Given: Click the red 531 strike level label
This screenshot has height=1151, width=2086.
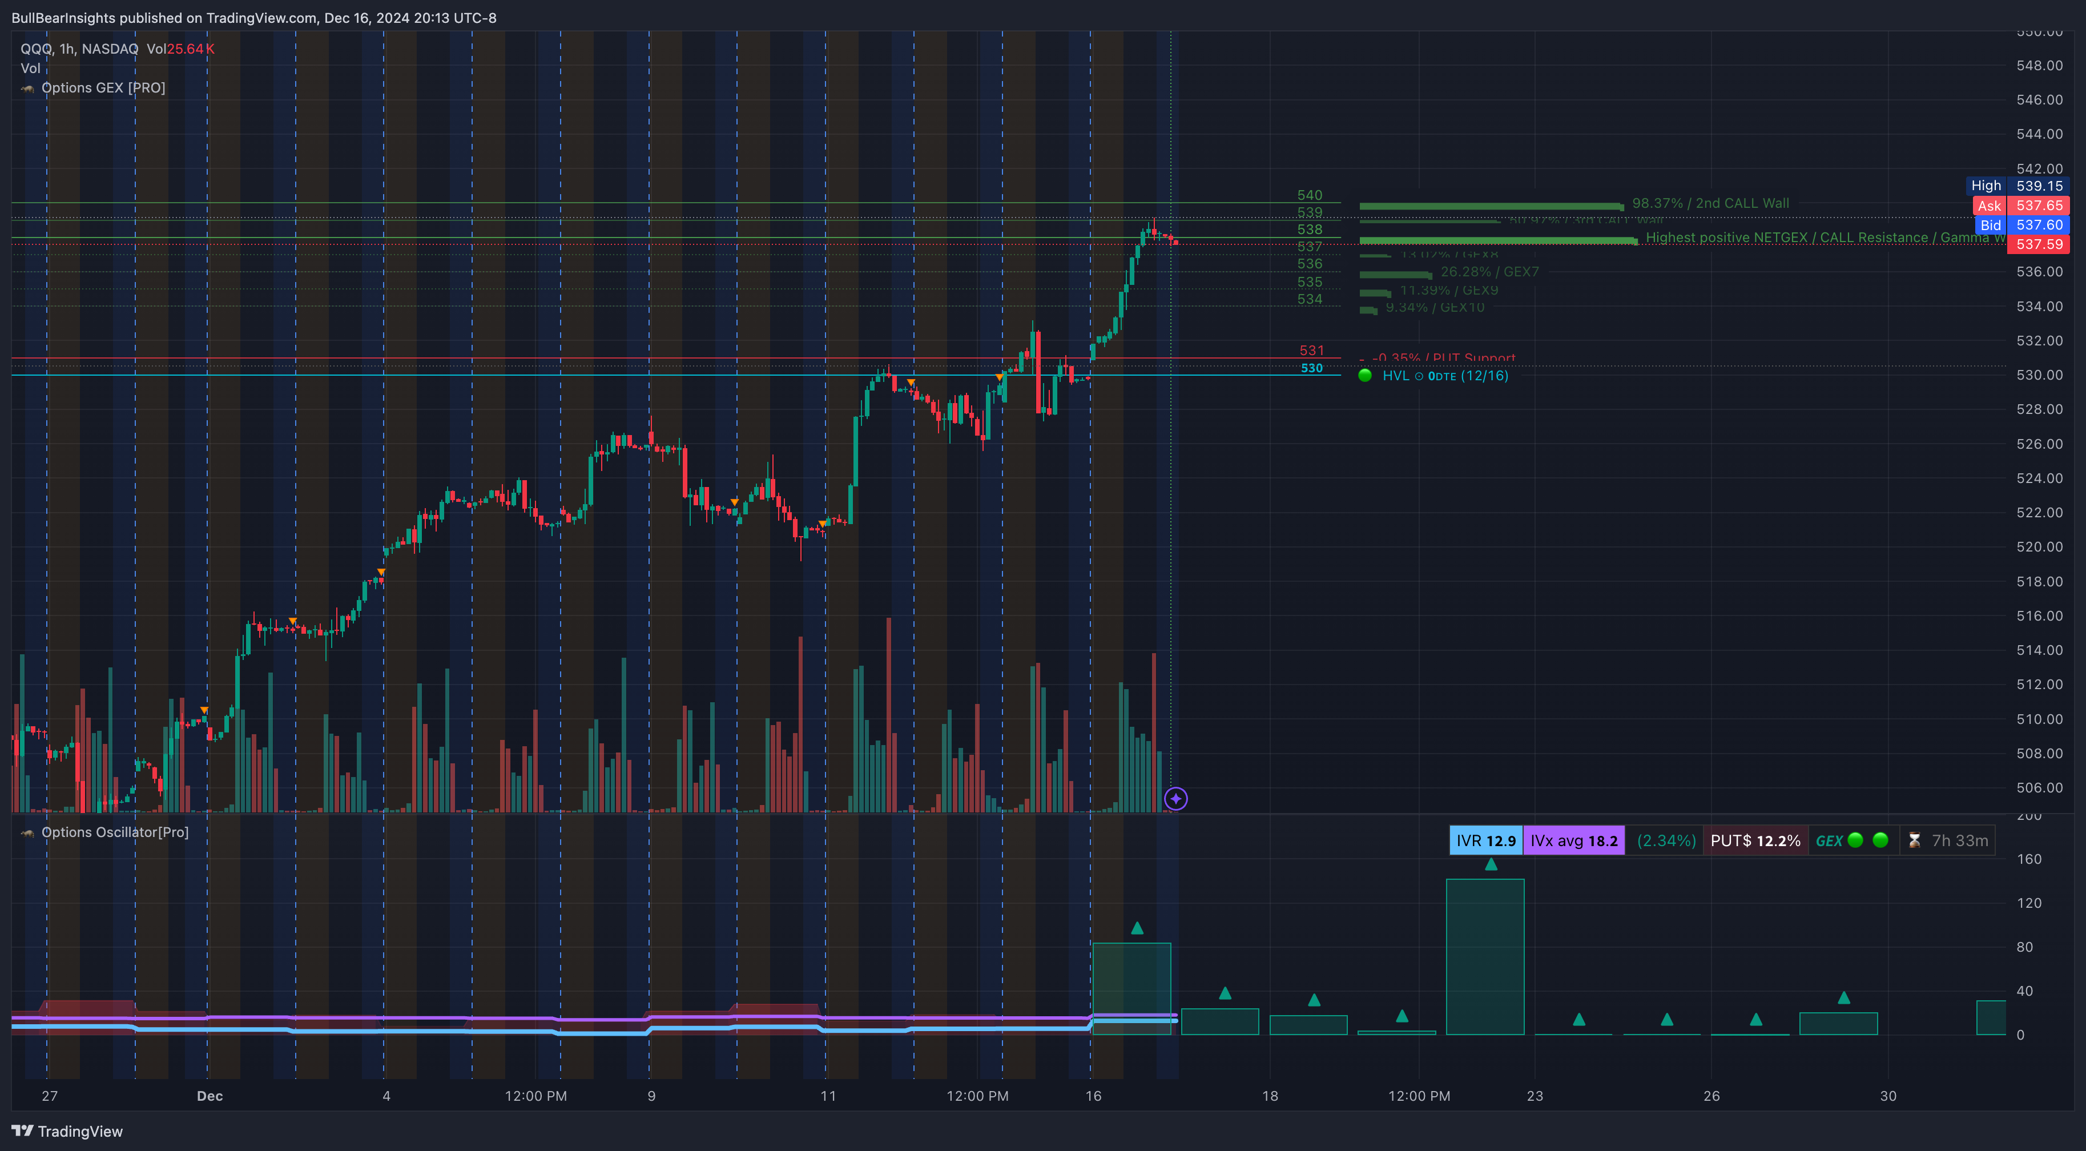Looking at the screenshot, I should 1311,350.
